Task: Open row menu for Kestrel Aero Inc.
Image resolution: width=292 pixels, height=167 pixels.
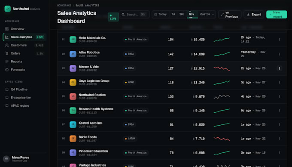Action: 280,125
